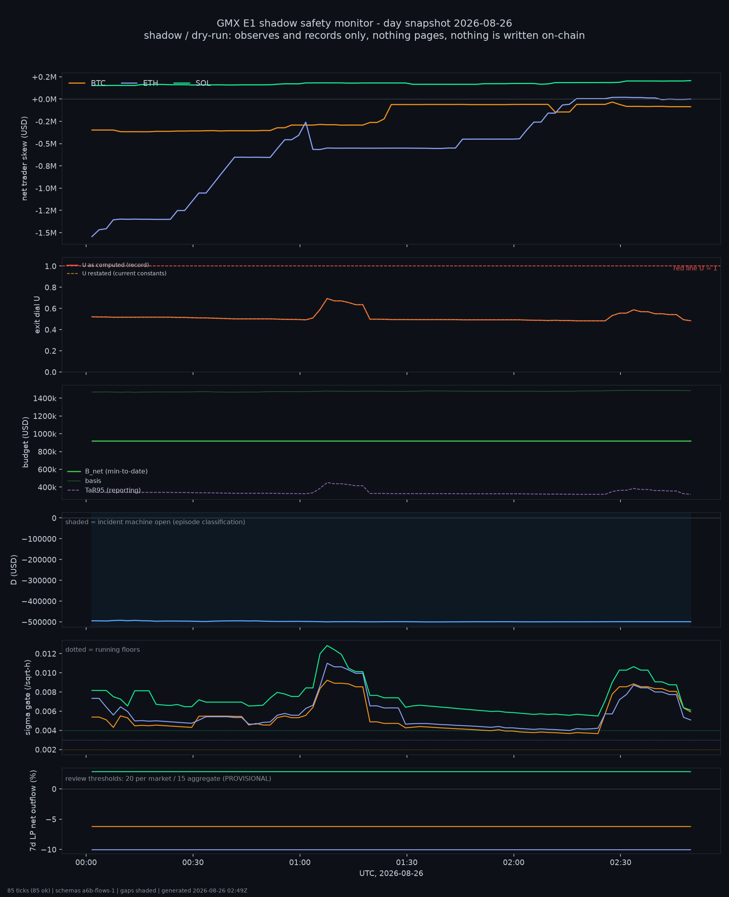Click the '00:00' time axis label

pos(86,863)
